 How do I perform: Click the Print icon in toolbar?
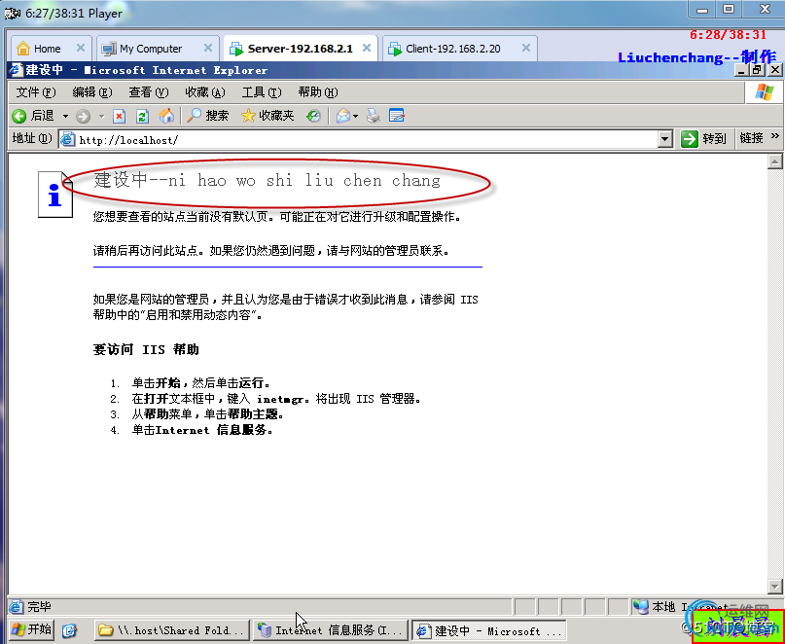(373, 116)
